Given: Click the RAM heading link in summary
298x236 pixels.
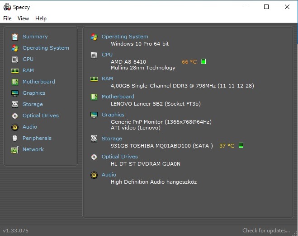Looking at the screenshot, I should (107, 79).
